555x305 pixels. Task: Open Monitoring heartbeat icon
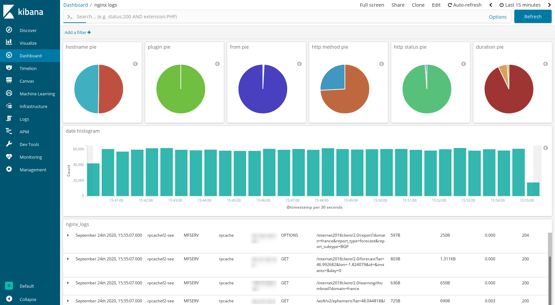pyautogui.click(x=9, y=157)
